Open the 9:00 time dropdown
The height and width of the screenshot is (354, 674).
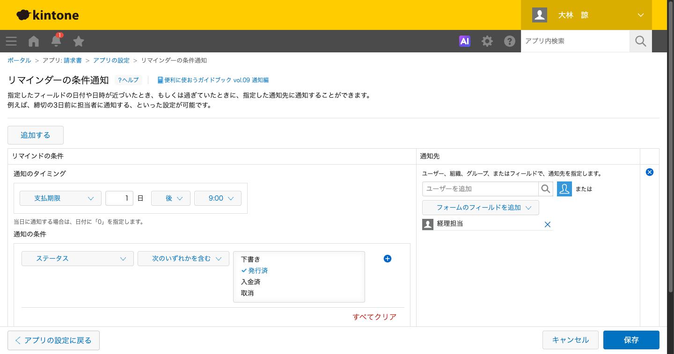tap(218, 198)
